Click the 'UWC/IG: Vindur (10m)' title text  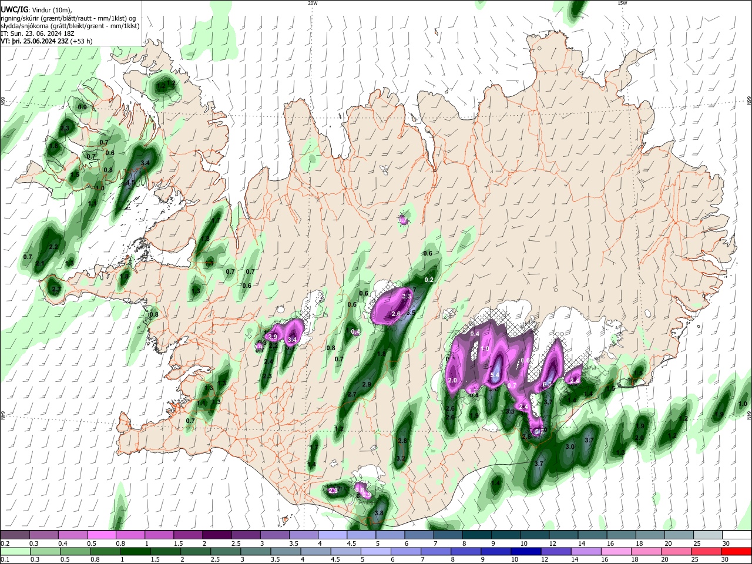click(36, 10)
